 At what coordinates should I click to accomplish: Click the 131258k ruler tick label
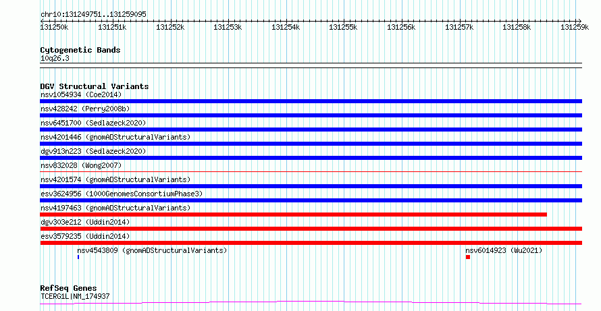[517, 27]
